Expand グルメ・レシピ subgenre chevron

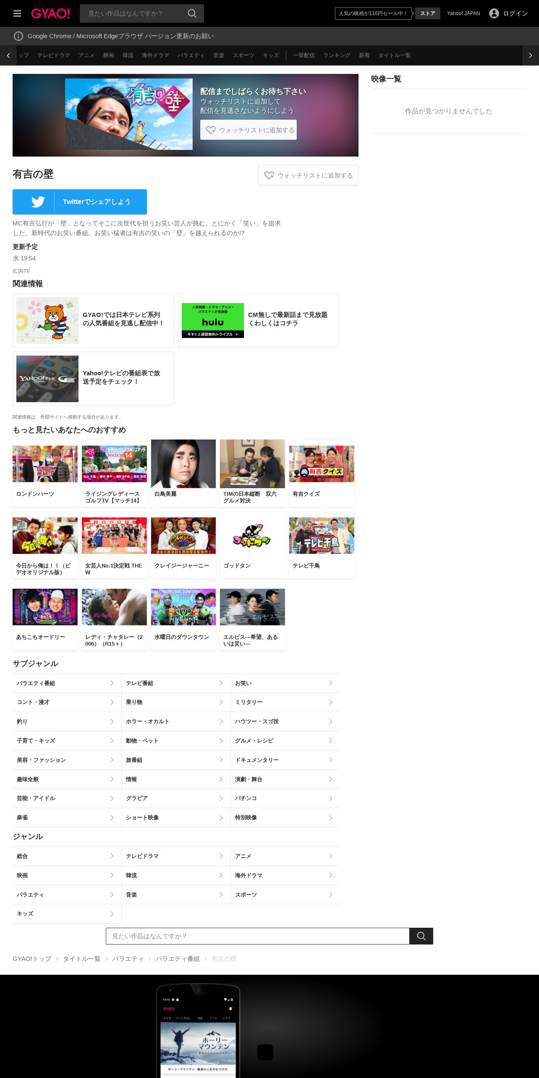coord(331,741)
